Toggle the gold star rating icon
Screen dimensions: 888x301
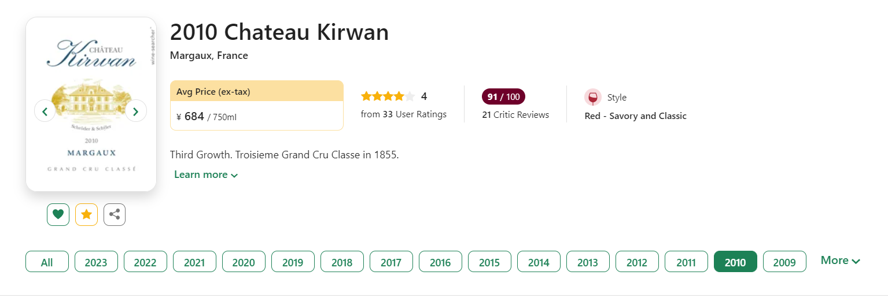[x=86, y=214]
